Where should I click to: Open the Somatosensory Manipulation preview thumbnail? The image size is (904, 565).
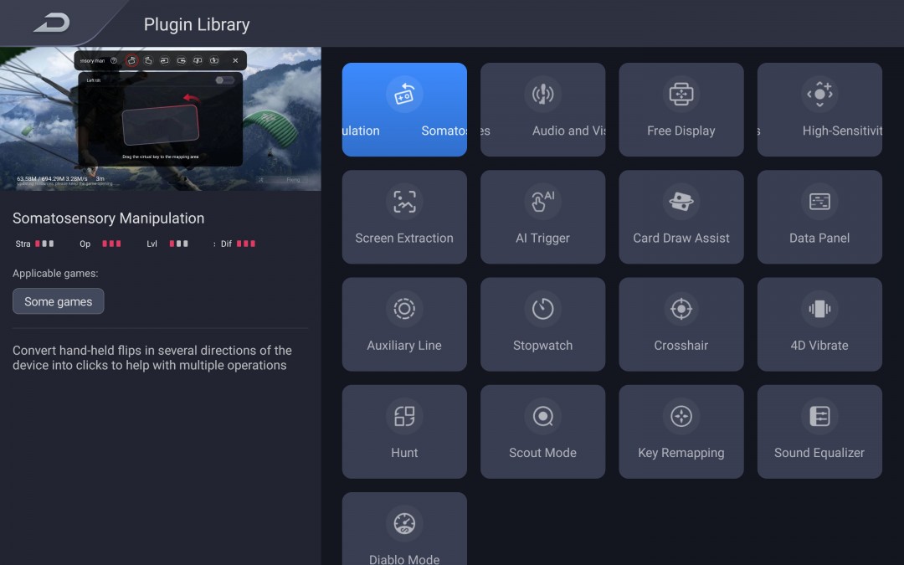(160, 119)
